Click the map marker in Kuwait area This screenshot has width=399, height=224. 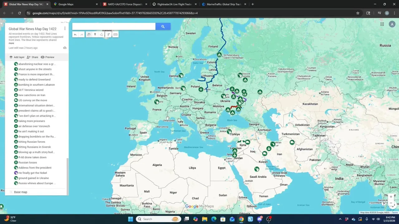pos(265,153)
